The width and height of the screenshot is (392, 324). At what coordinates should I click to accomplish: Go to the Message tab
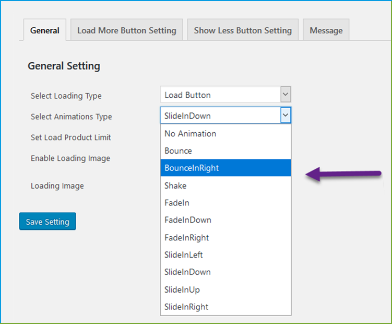326,30
